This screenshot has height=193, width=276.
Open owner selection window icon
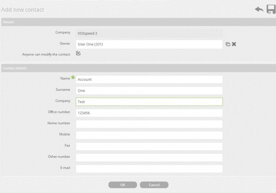(x=228, y=44)
